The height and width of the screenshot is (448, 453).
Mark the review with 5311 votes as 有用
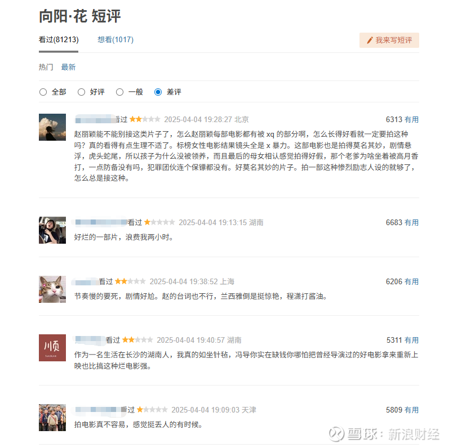pyautogui.click(x=411, y=341)
